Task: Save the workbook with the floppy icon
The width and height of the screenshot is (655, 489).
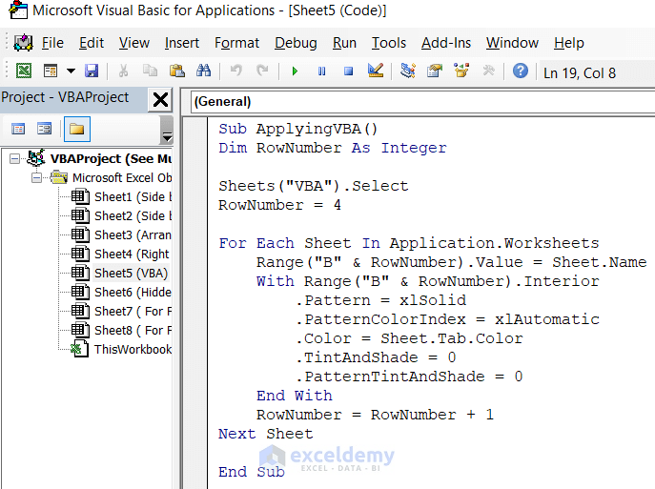Action: (x=92, y=71)
